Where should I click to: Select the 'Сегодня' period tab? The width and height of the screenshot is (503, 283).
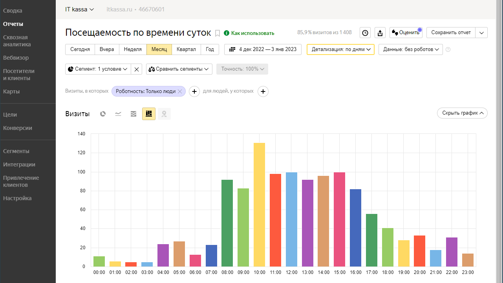(x=80, y=49)
